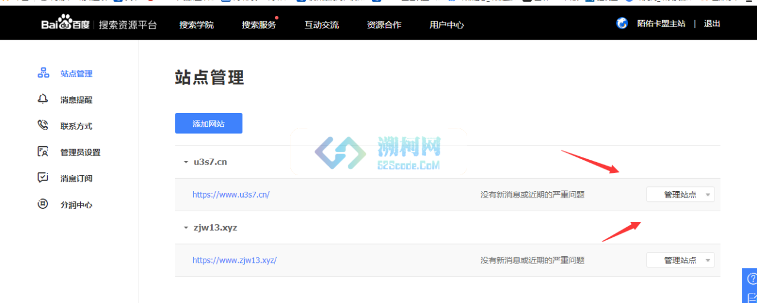Viewport: 757px width, 303px height.
Task: Click the 退出 logout link
Action: [x=712, y=24]
